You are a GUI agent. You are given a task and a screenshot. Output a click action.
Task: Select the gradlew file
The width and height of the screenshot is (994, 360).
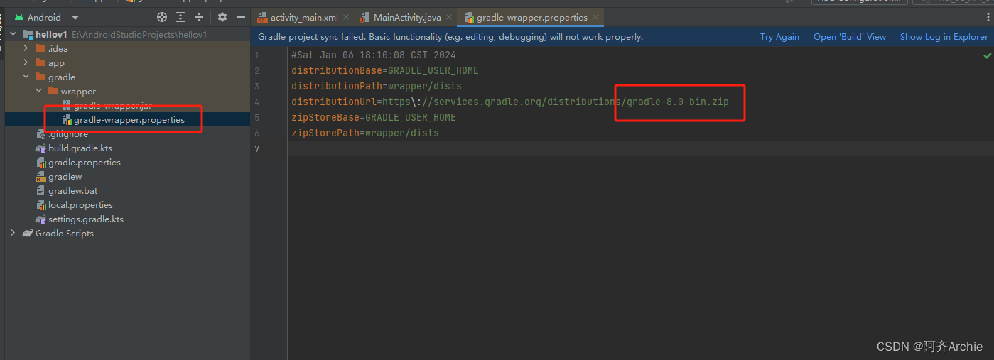click(x=65, y=176)
